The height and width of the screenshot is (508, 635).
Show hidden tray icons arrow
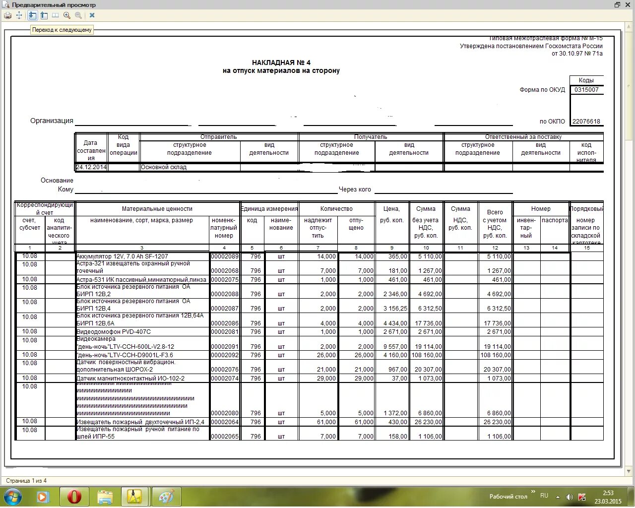[558, 497]
